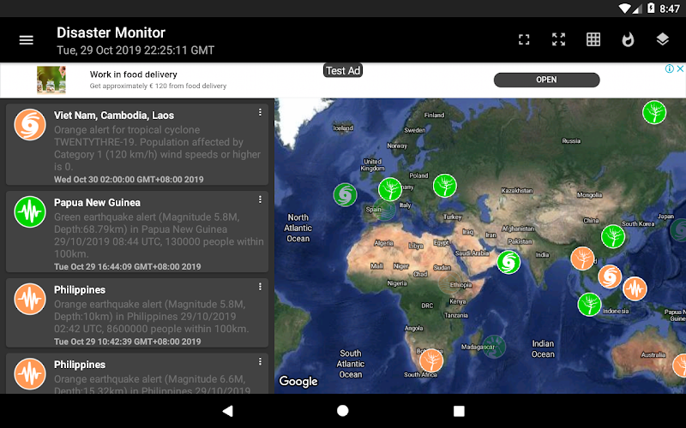Tap the Android back button
The image size is (686, 428).
[227, 411]
